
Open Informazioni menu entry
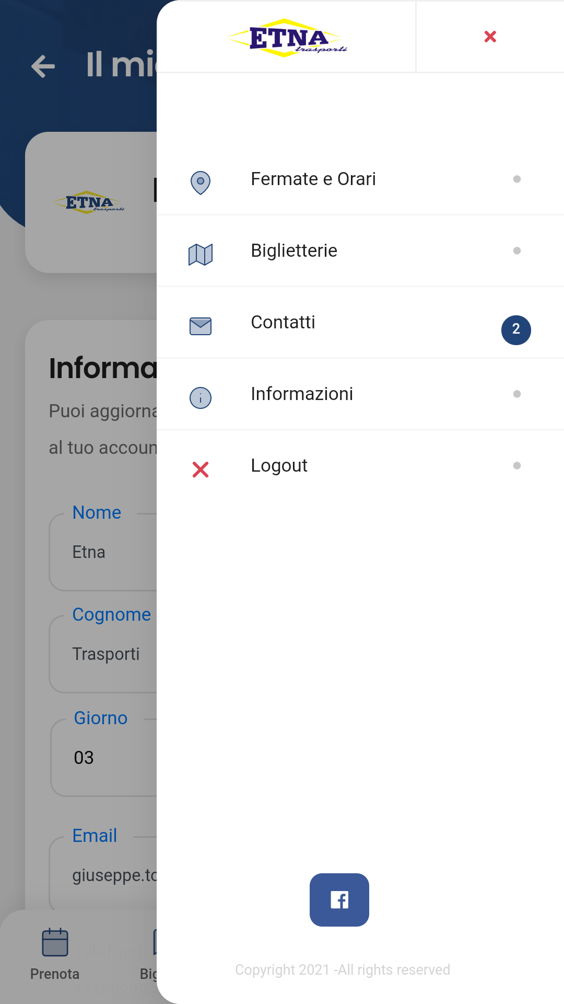[302, 394]
